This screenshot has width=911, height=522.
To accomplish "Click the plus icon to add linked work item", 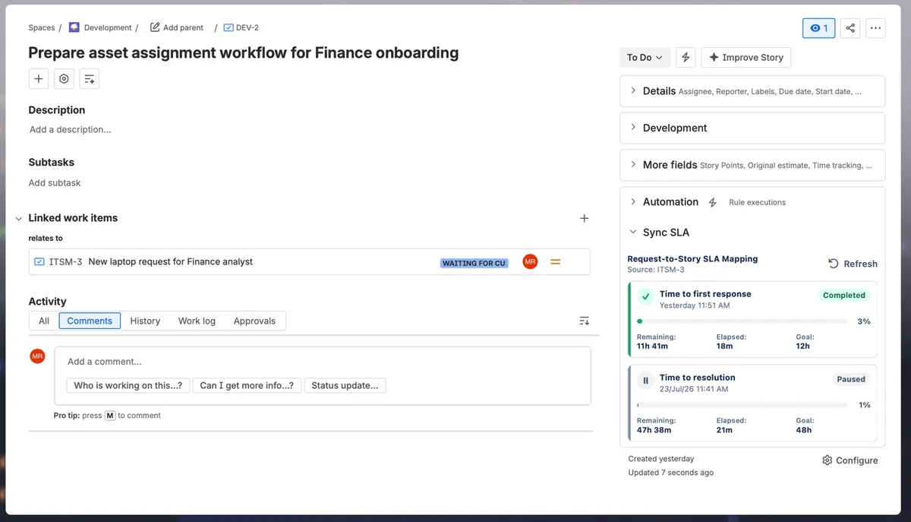I will (584, 218).
